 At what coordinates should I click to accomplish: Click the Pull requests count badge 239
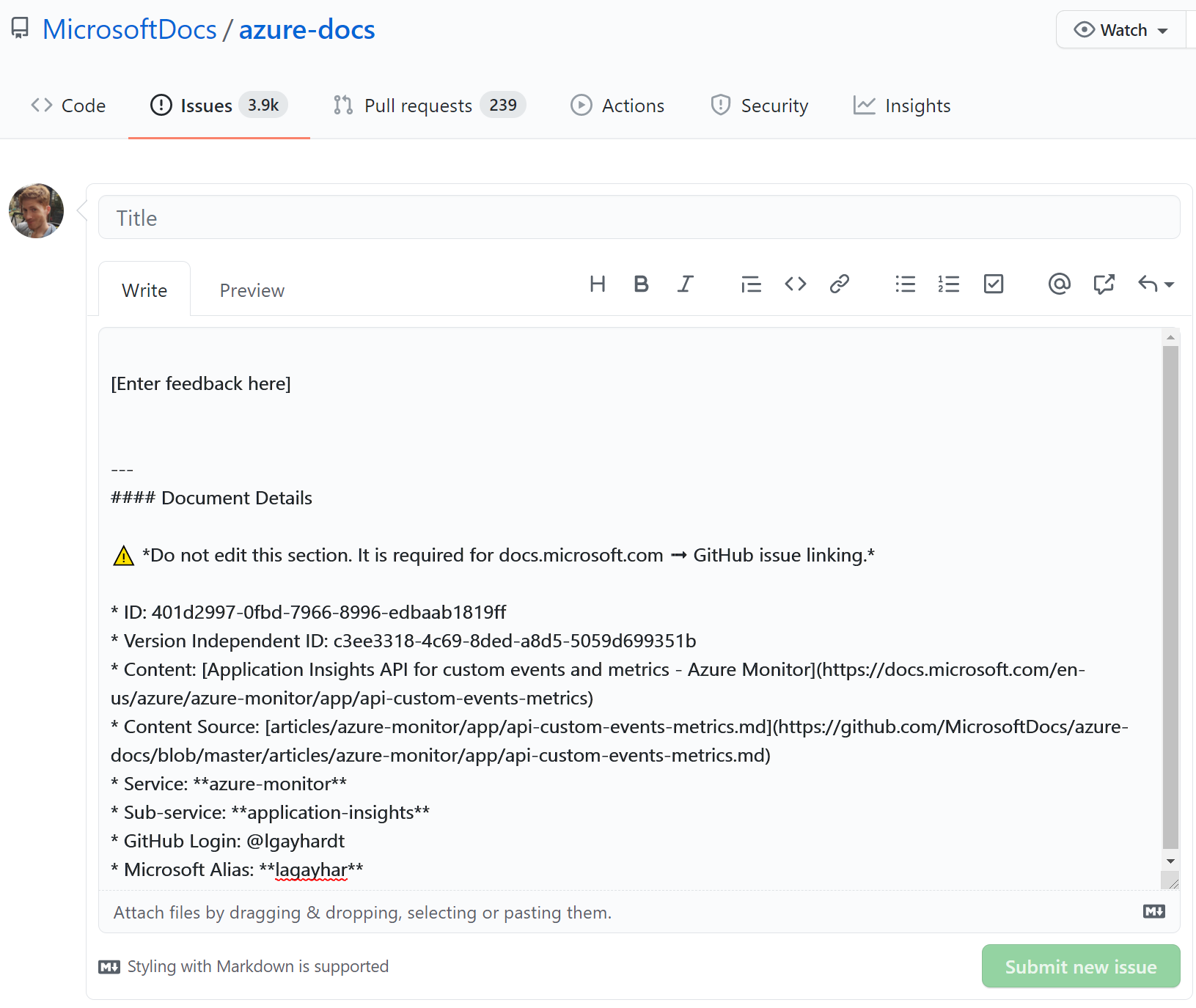pos(503,105)
